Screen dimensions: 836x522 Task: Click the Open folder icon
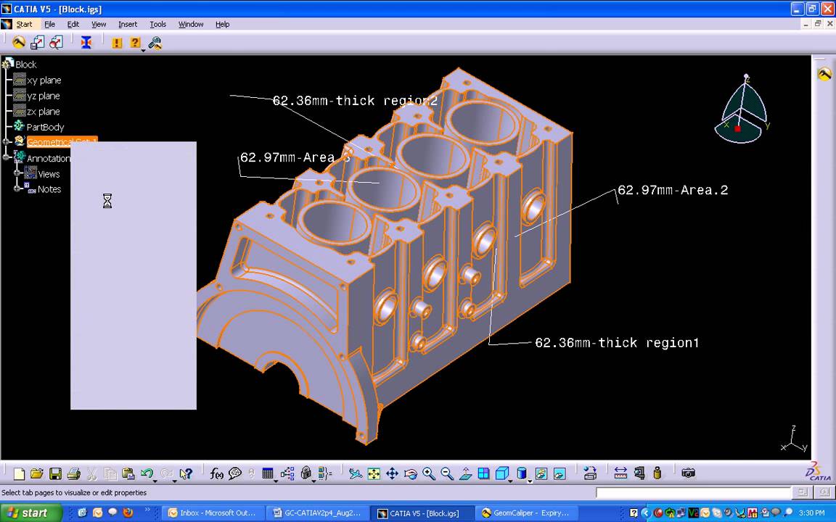pyautogui.click(x=37, y=473)
